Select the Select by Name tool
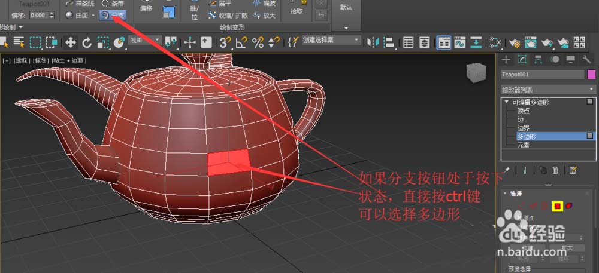The height and width of the screenshot is (273, 599). click(19, 42)
